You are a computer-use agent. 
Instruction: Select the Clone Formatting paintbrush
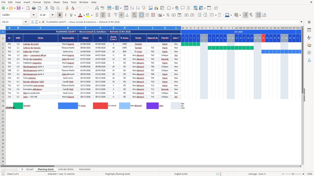click(x=67, y=8)
